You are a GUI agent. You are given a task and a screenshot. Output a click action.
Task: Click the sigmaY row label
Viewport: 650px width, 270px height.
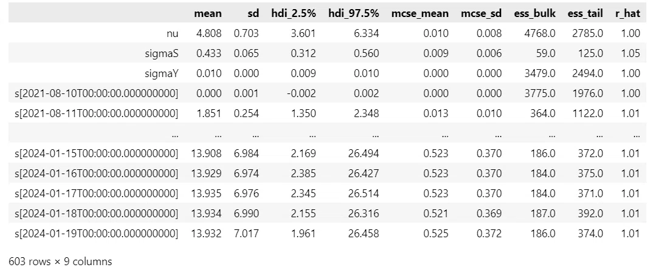pyautogui.click(x=162, y=73)
